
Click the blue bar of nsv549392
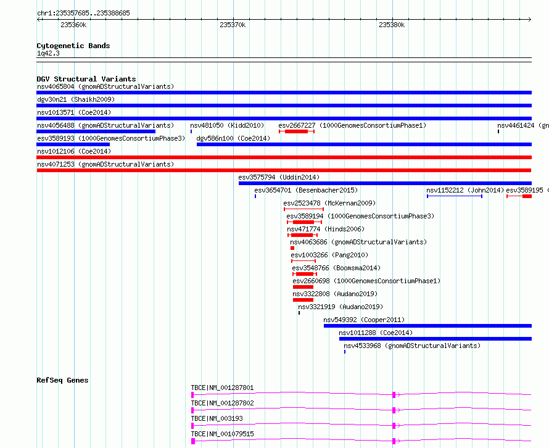click(x=427, y=326)
